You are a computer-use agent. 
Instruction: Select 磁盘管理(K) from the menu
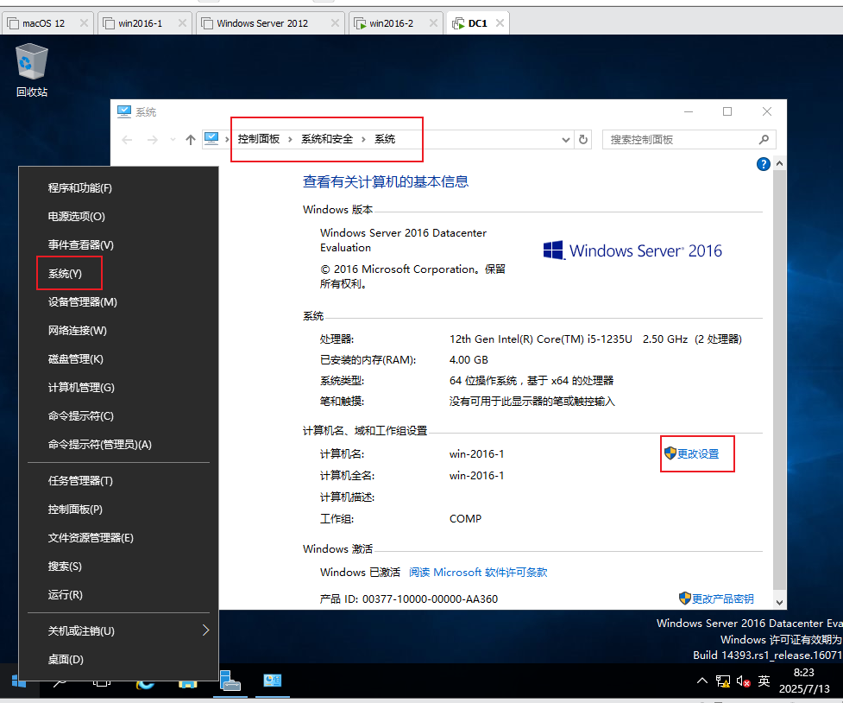click(x=118, y=359)
